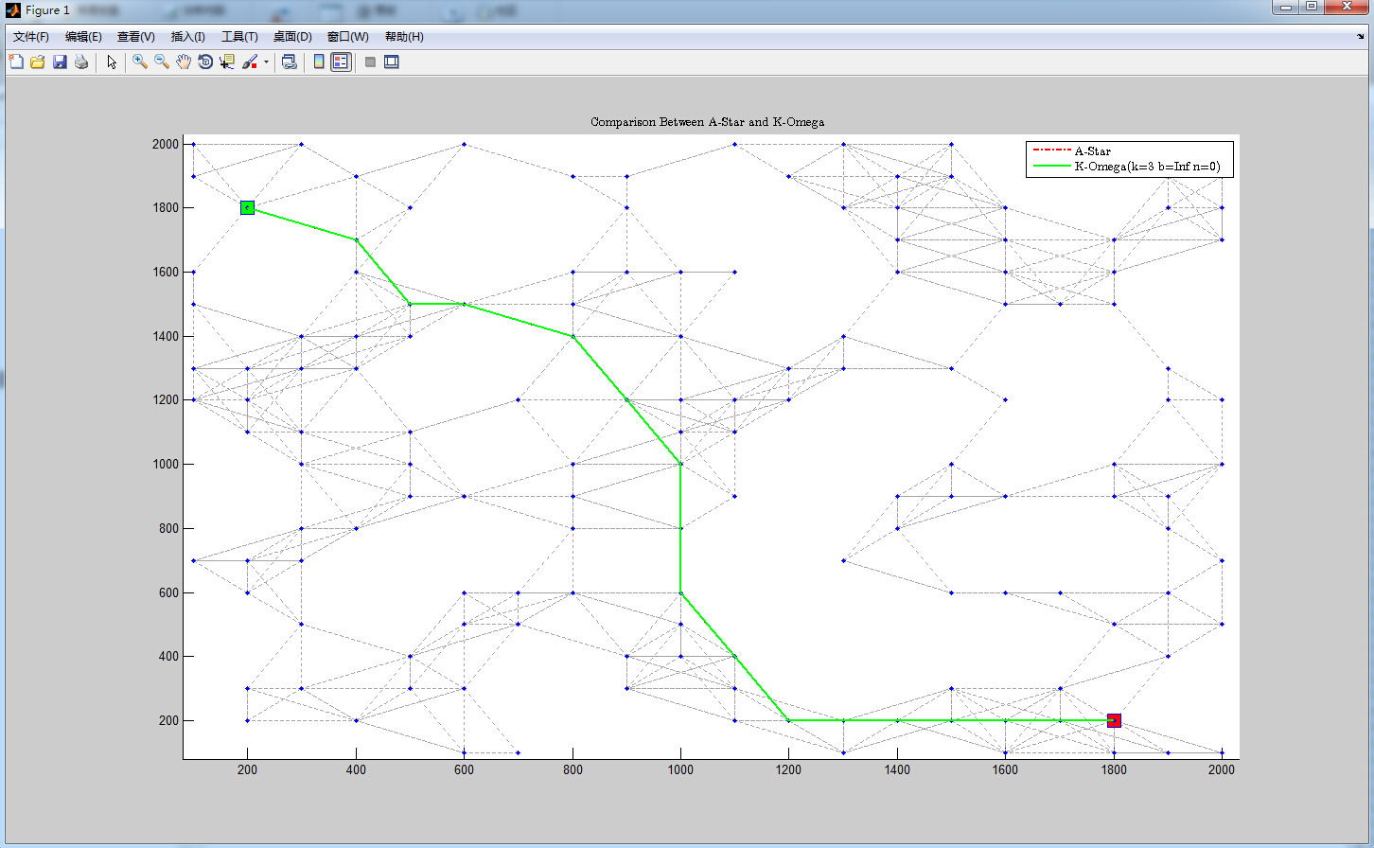Show plot tools and dock figure
Image resolution: width=1374 pixels, height=848 pixels.
coord(392,62)
